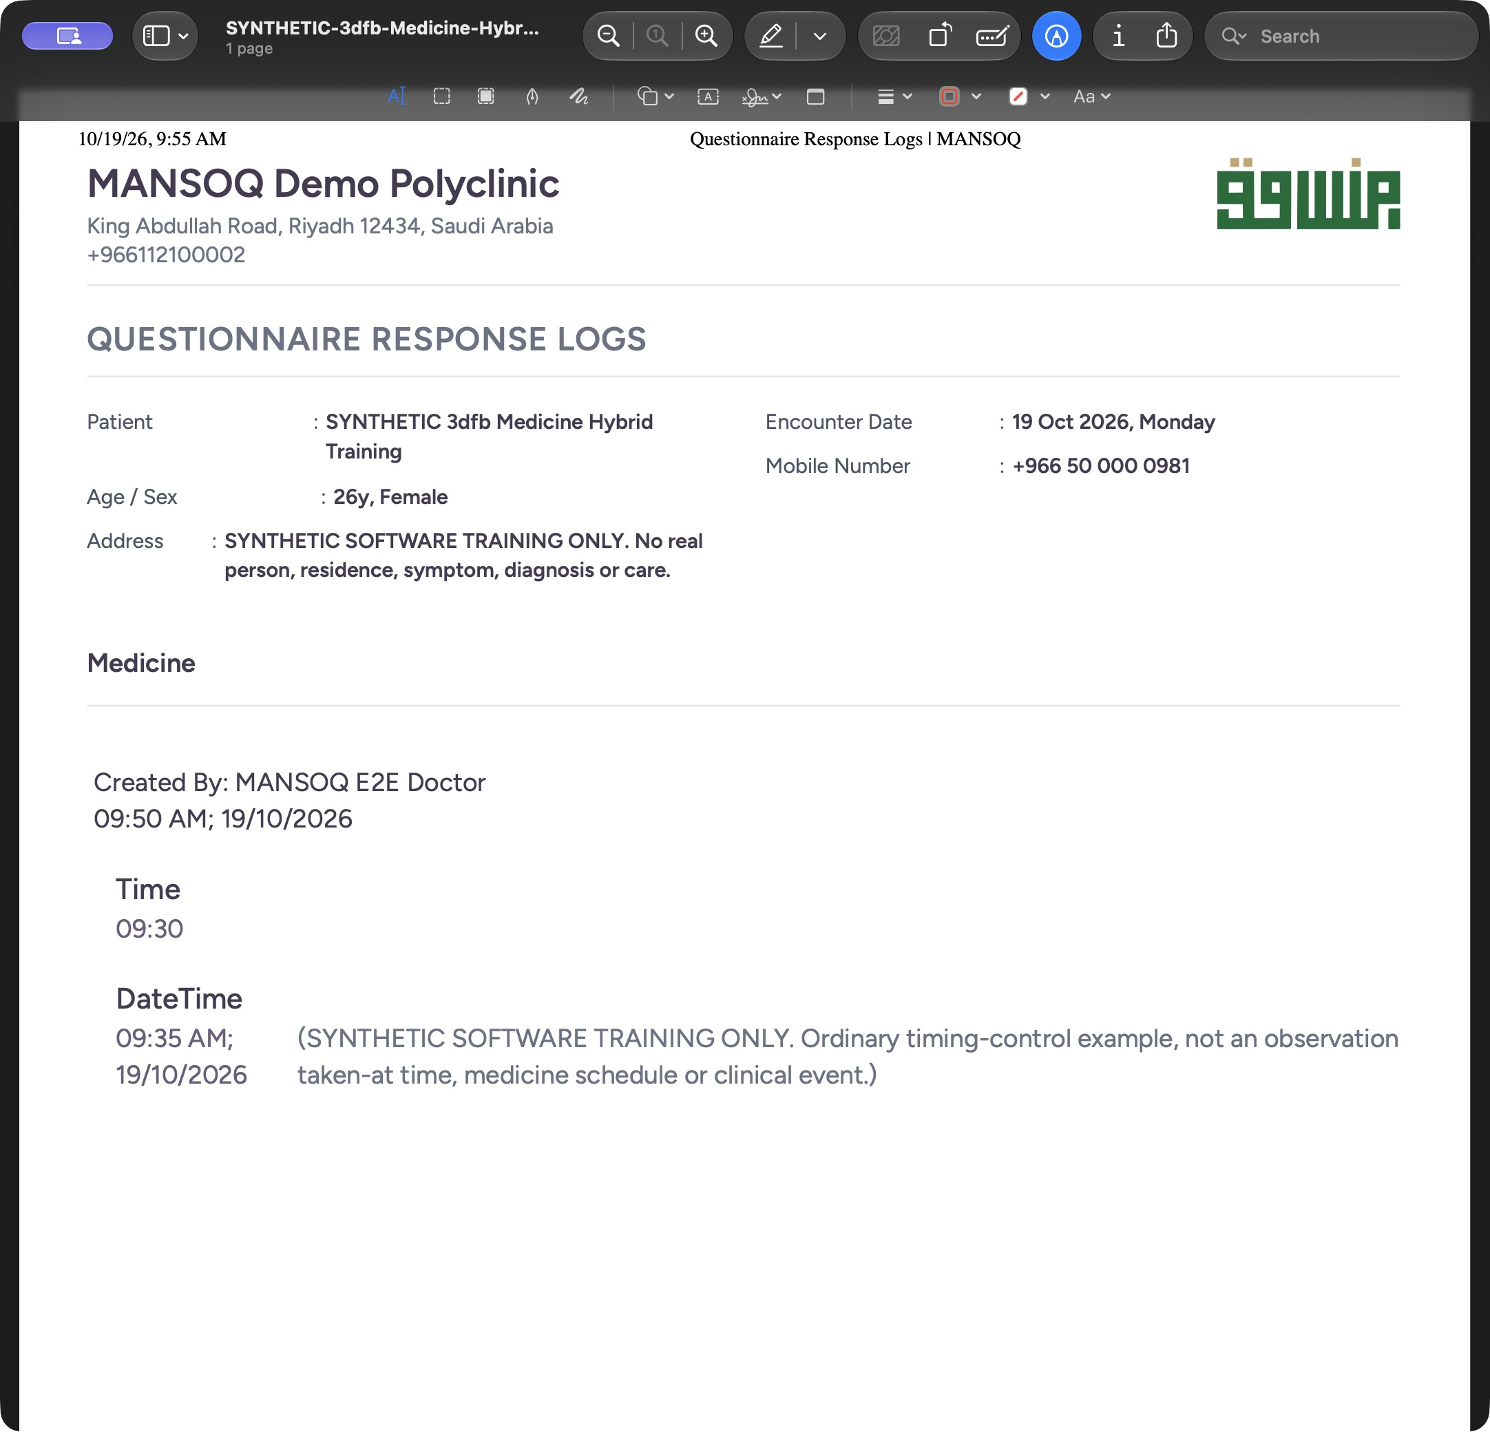Image resolution: width=1490 pixels, height=1432 pixels.
Task: Expand sidebar view options chevron
Action: 183,36
